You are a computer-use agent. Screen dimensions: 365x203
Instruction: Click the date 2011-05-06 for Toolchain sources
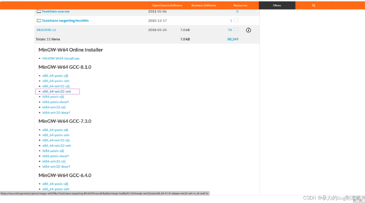pyautogui.click(x=157, y=11)
